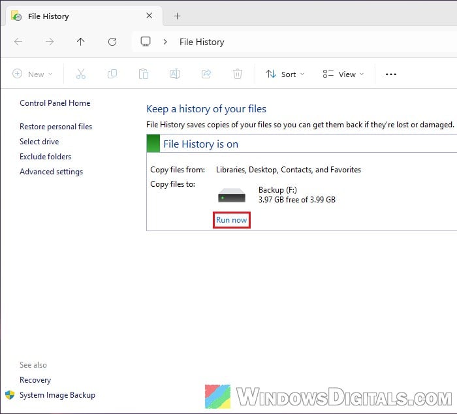Click Backup (F:) drive name text
This screenshot has height=414, width=457.
[x=277, y=190]
